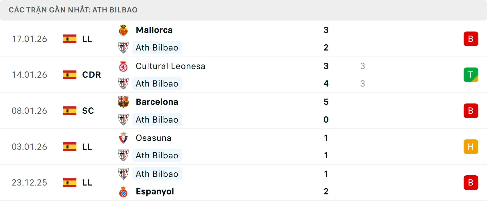
Task: Select the Ath Bilbao crest next to Mallorca match
Action: click(x=124, y=47)
